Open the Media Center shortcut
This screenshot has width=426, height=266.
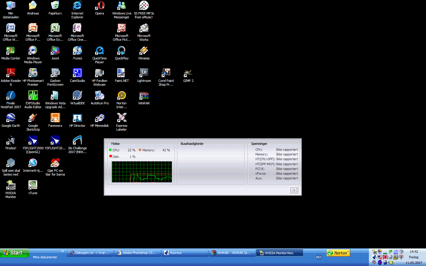click(11, 53)
